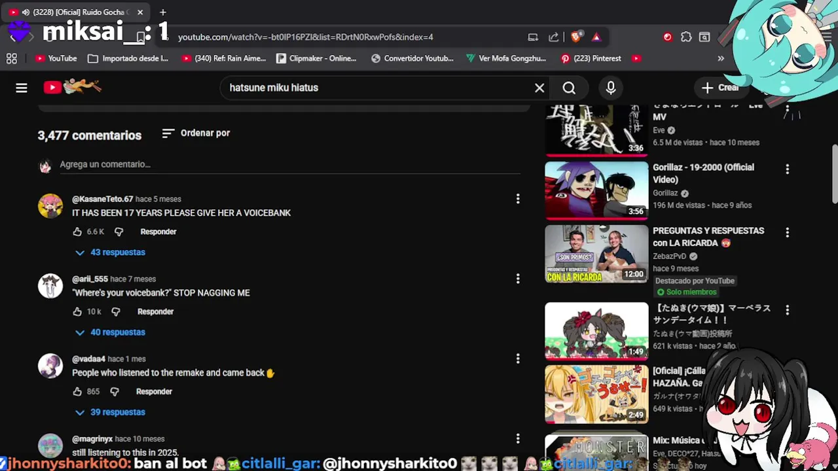Open the YouTube hamburger guide menu
The width and height of the screenshot is (838, 471).
point(22,88)
